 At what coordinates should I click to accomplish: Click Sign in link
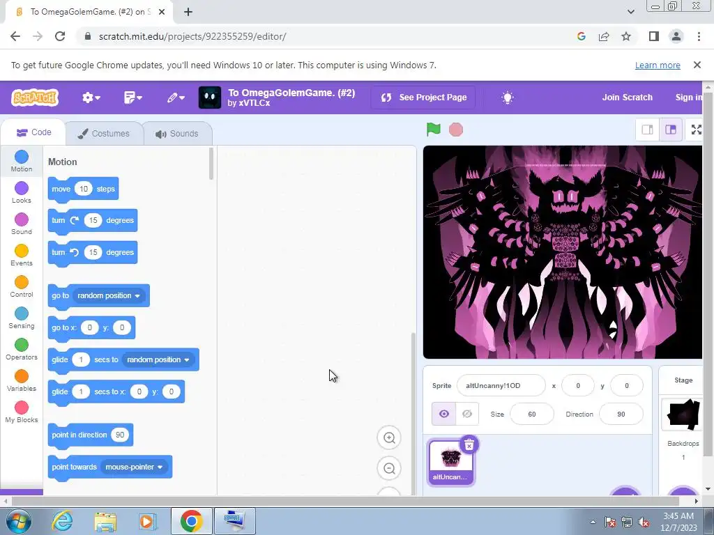688,98
